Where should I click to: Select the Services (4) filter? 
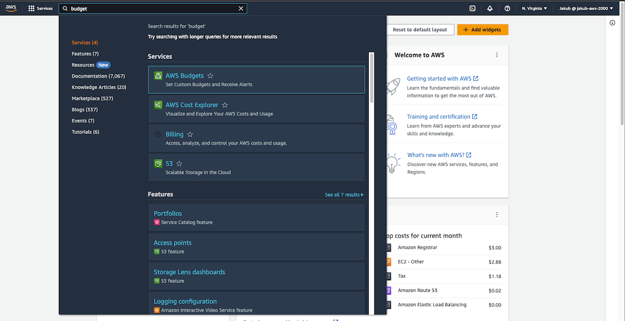[x=85, y=43]
